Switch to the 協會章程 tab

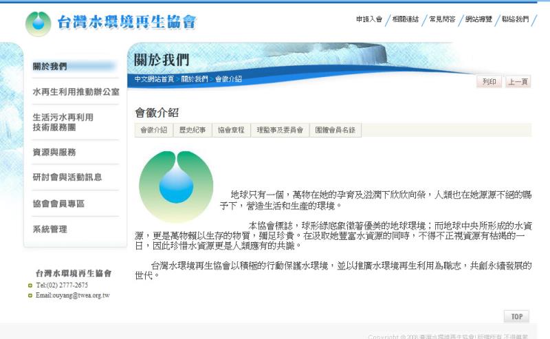pyautogui.click(x=231, y=130)
